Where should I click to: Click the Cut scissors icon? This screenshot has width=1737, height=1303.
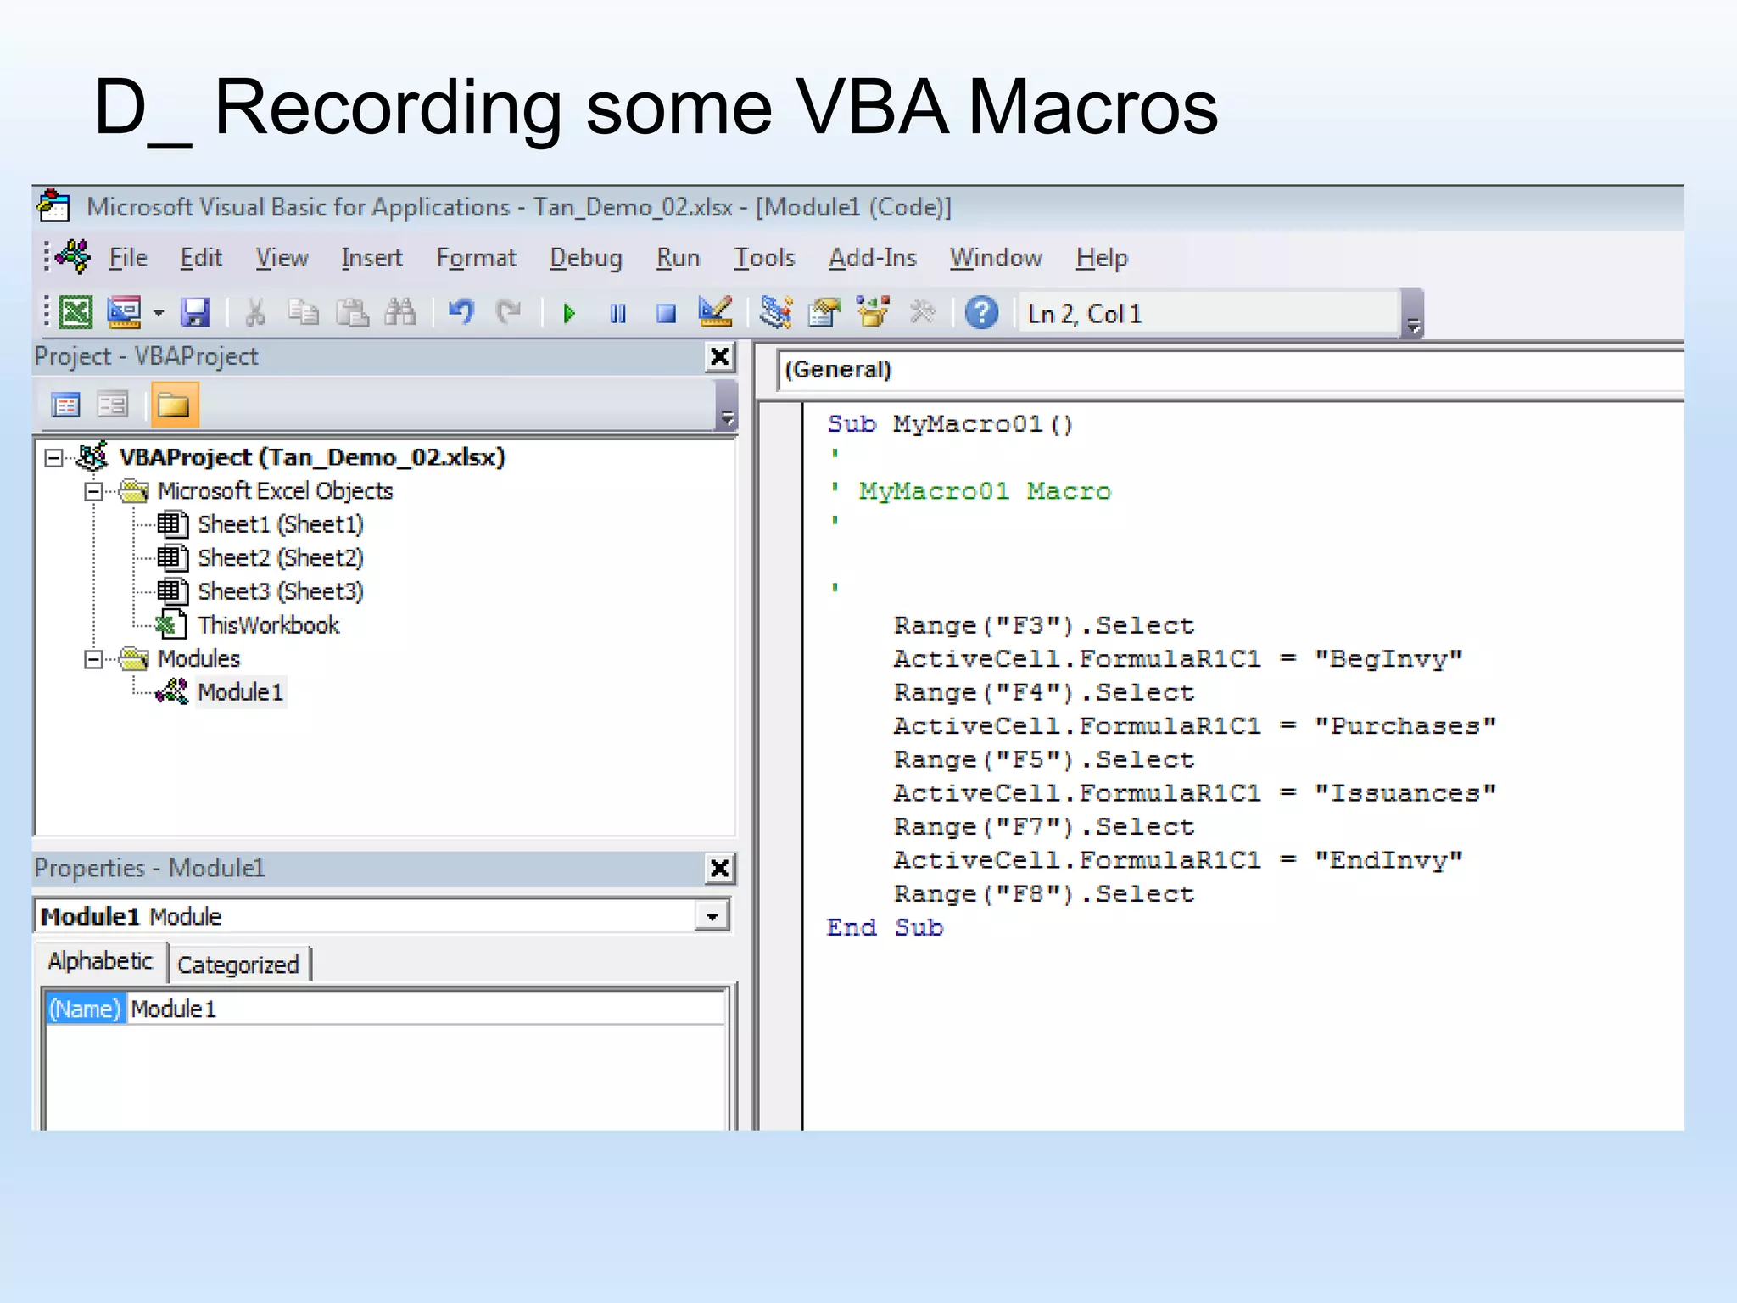coord(254,313)
